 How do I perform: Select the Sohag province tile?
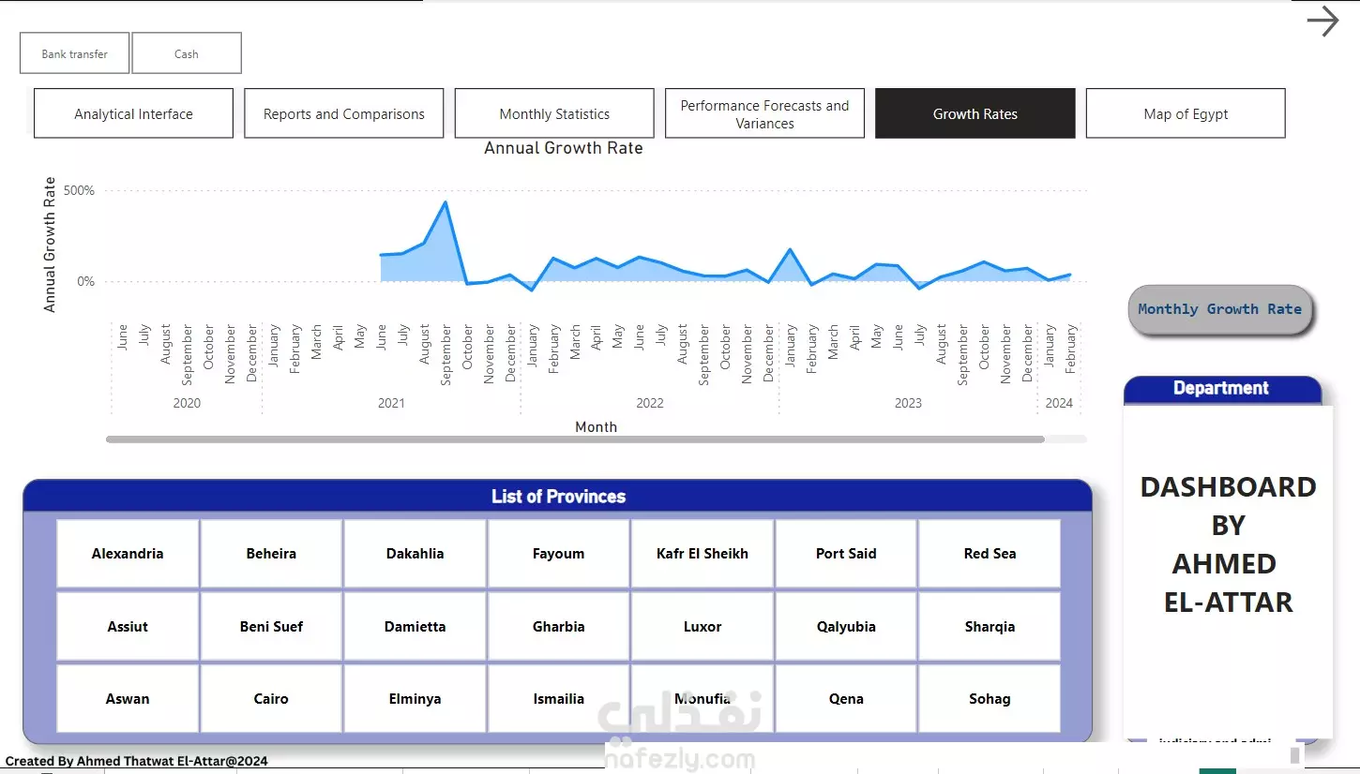point(990,699)
